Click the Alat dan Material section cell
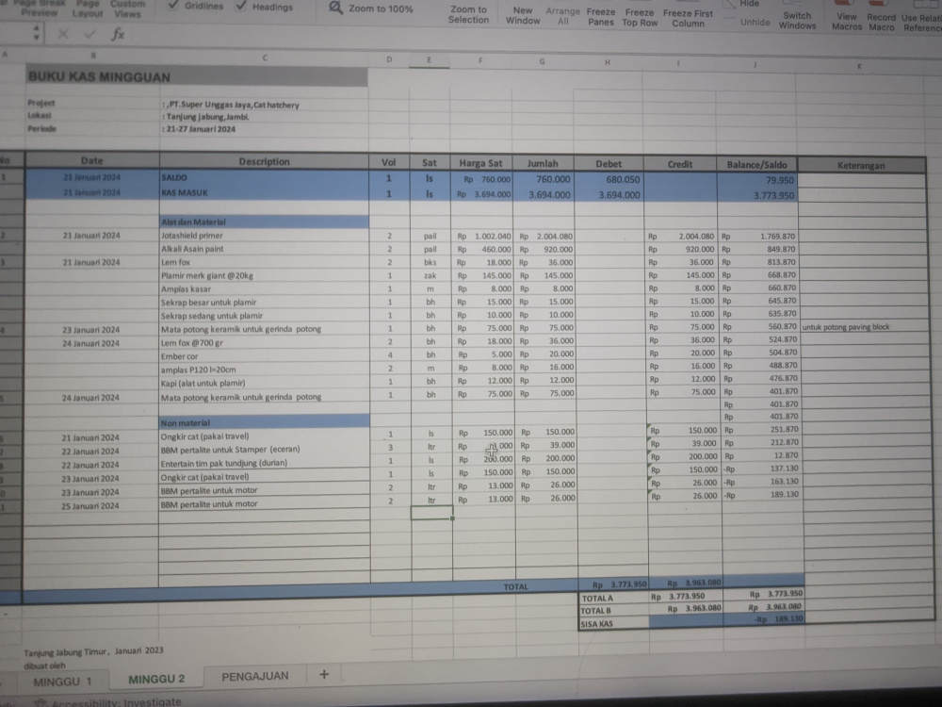 tap(265, 222)
